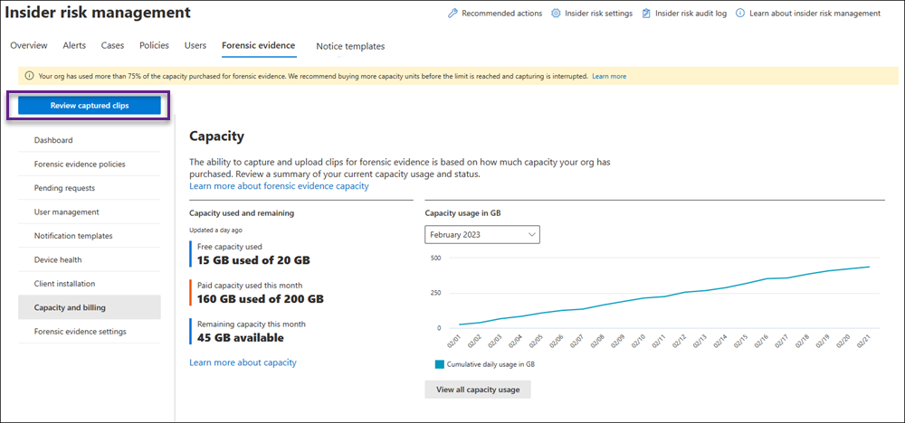Open Learn more about forensic evidence capacity link
The height and width of the screenshot is (423, 905).
pos(279,186)
